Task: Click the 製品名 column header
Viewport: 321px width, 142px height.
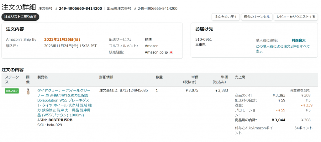Action: tap(42, 77)
